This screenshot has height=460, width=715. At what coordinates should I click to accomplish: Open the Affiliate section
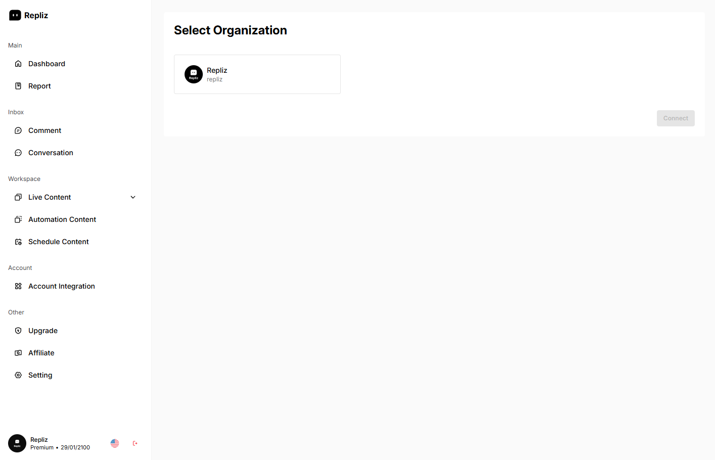[x=41, y=353]
